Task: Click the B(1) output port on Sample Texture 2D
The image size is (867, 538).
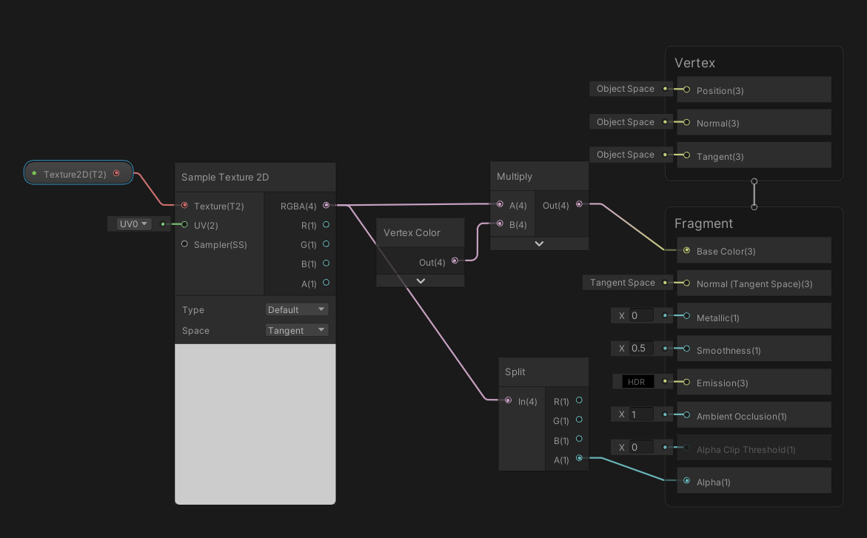Action: [327, 263]
